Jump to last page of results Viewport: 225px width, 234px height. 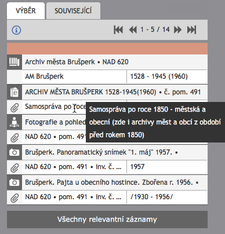click(x=192, y=30)
